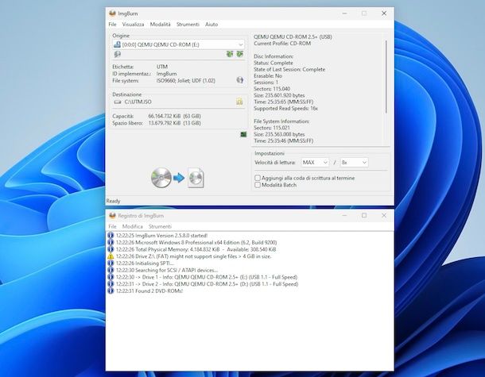Click the browse destination file folder icon
This screenshot has height=377, width=485.
pyautogui.click(x=239, y=102)
